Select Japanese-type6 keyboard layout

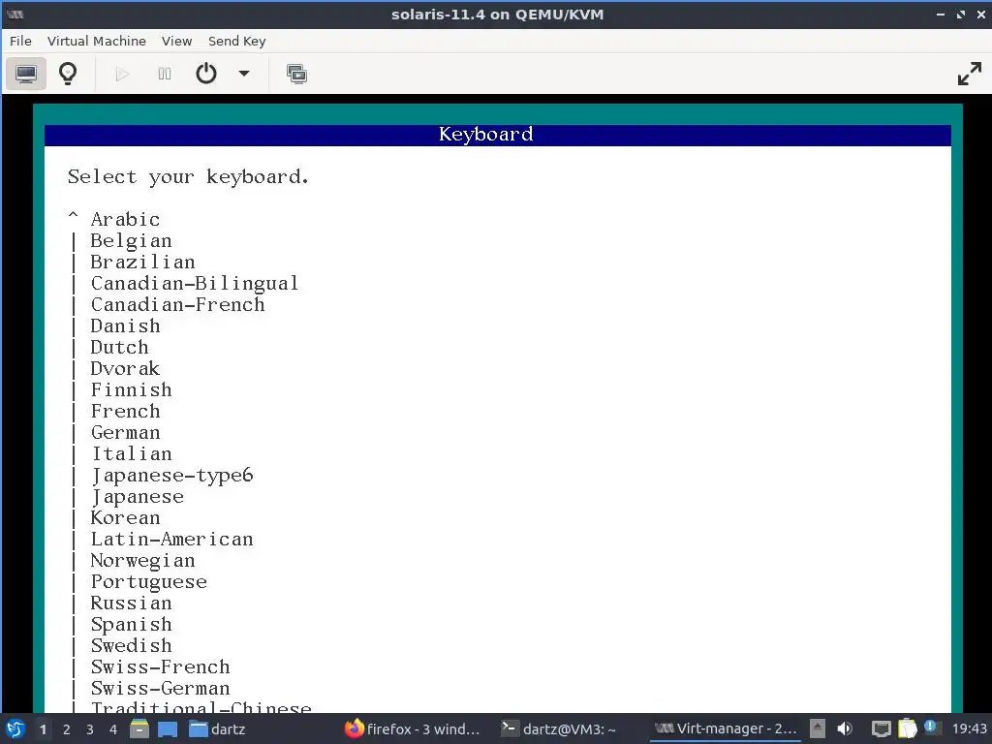coord(172,475)
